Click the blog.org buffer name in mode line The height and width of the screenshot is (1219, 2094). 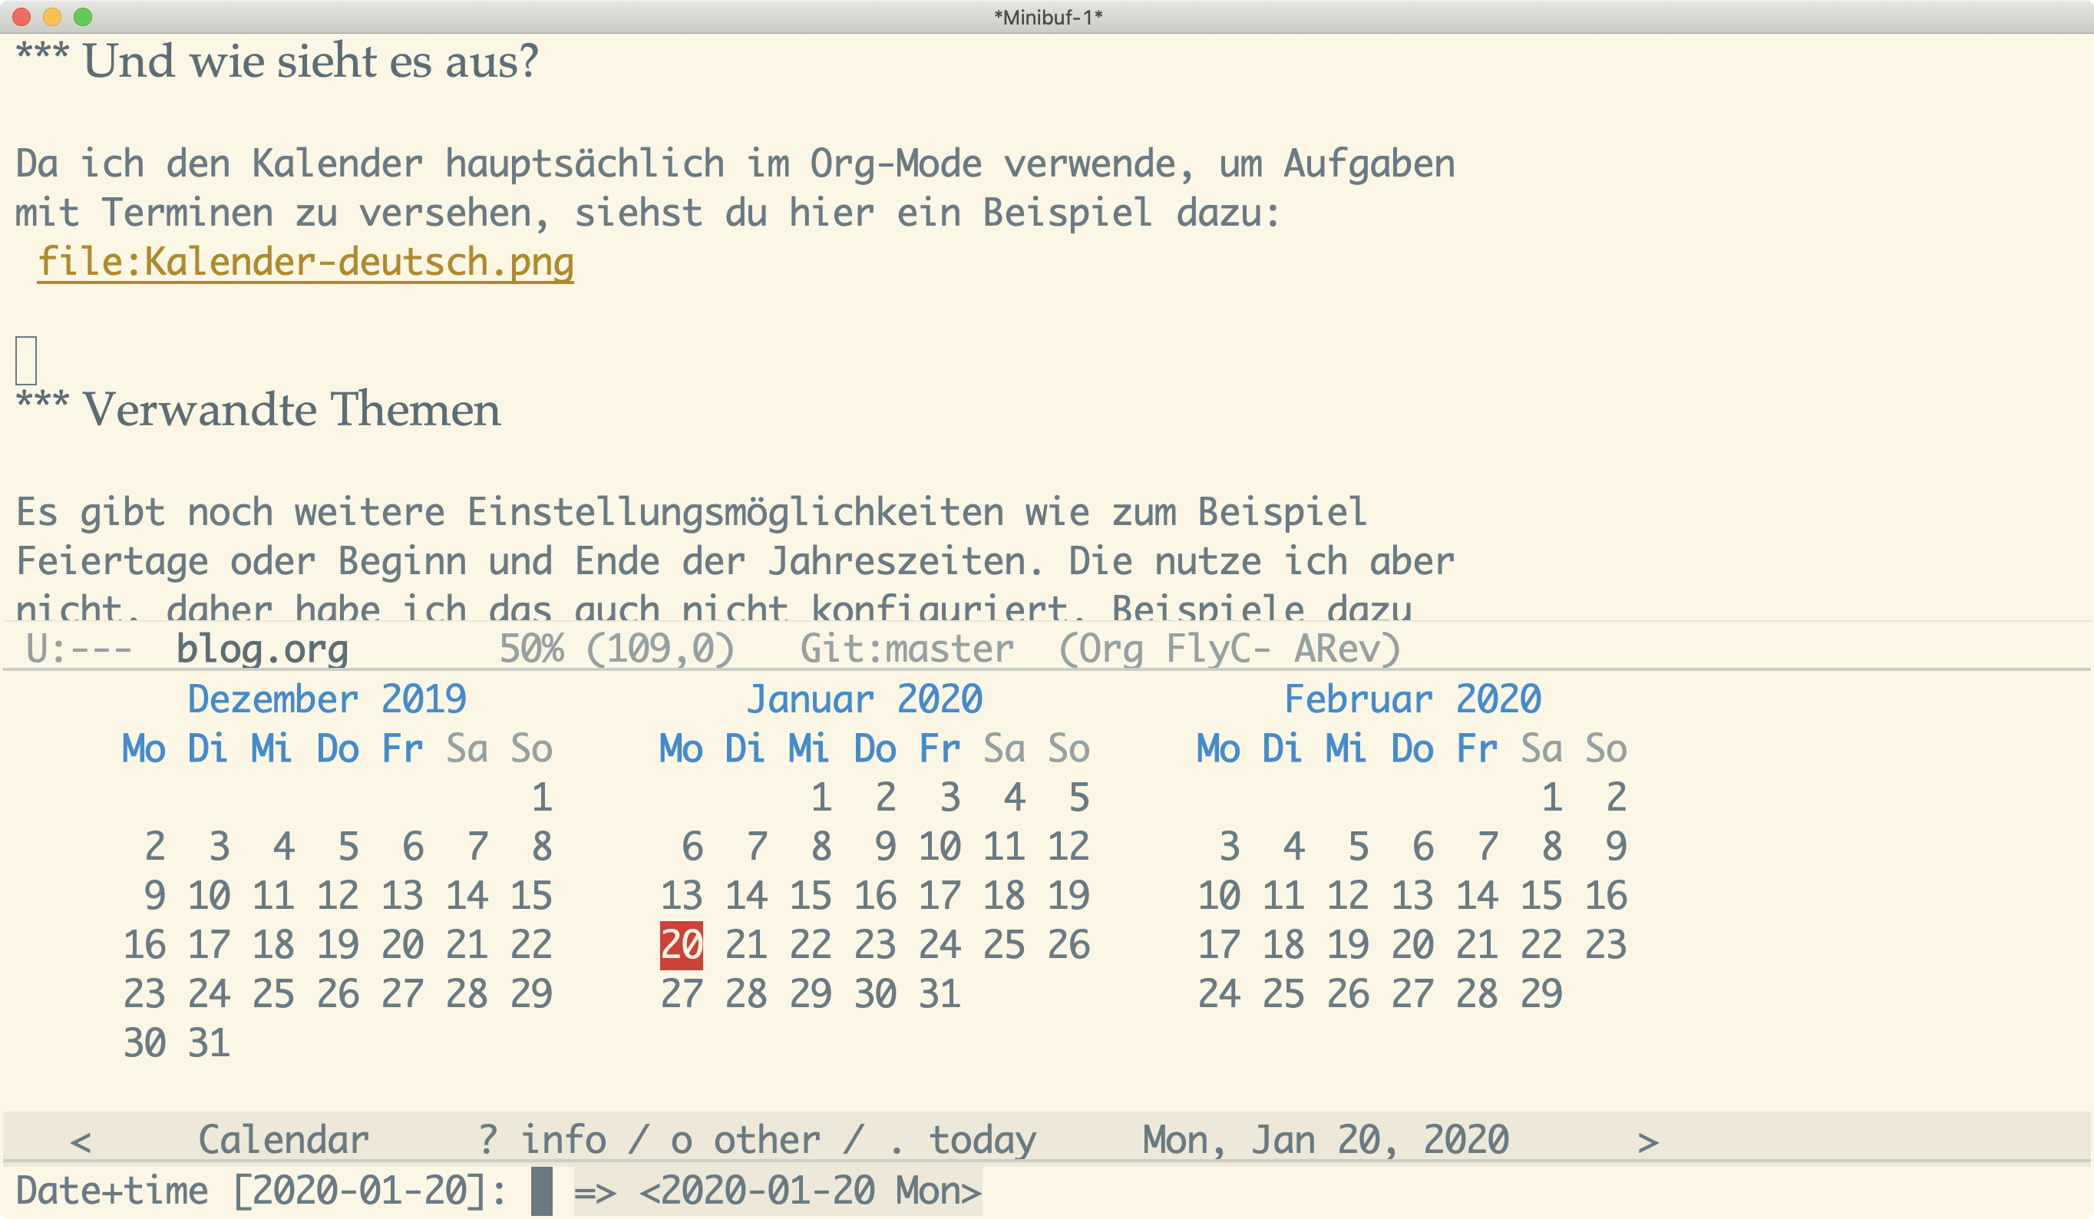pos(262,649)
